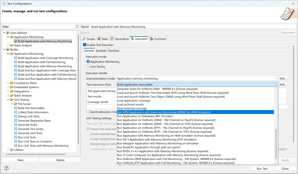This screenshot has width=298, height=174.
Task: Click icon of Run Unit Tests config
Action: click(x=16, y=137)
